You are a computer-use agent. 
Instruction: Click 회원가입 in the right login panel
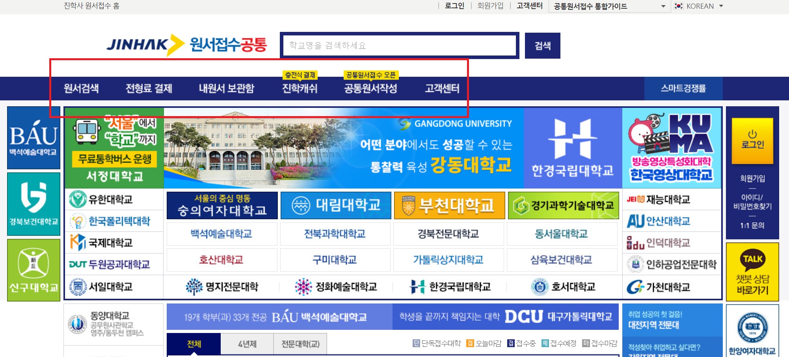pos(752,179)
